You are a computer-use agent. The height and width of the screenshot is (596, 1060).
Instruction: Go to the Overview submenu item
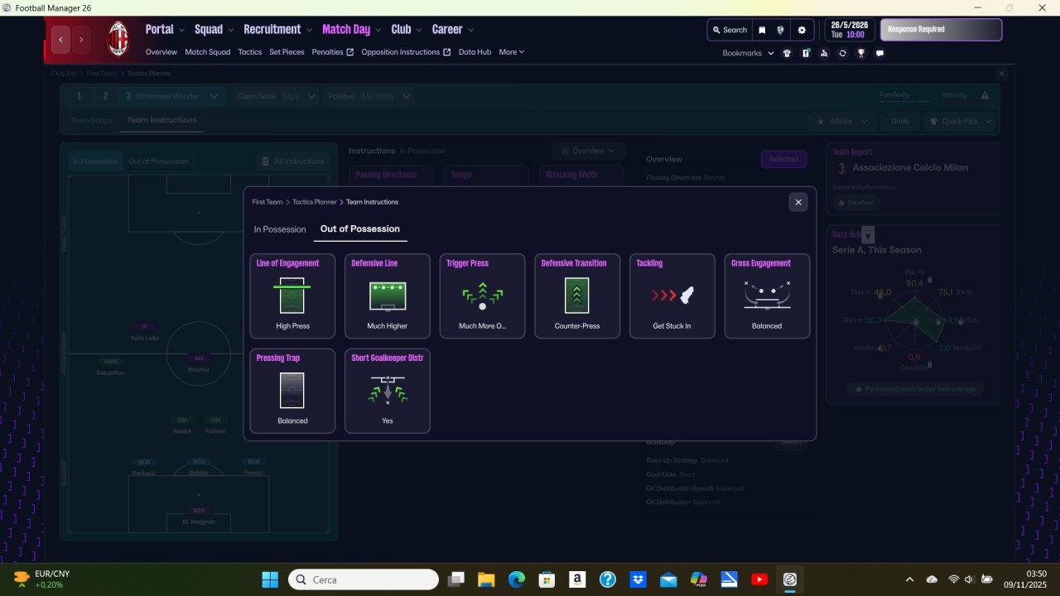point(161,52)
